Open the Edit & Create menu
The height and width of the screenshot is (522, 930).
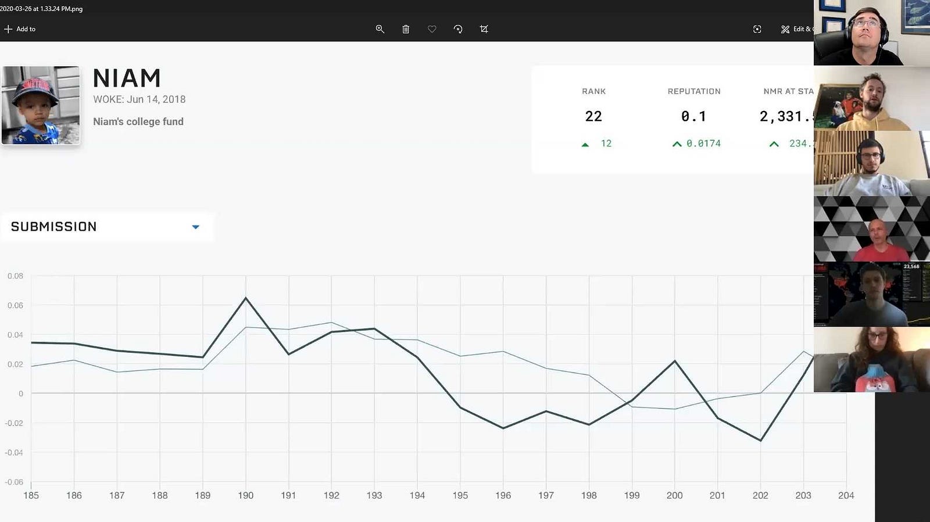pyautogui.click(x=797, y=29)
